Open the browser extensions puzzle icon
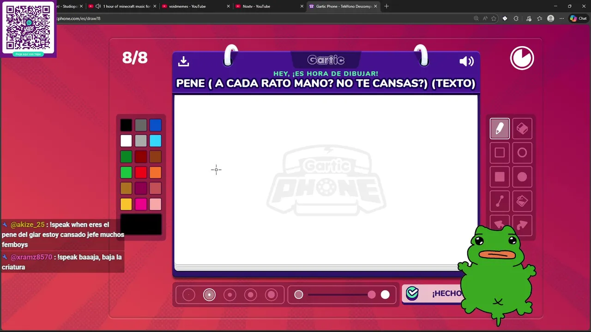The image size is (591, 332). pyautogui.click(x=516, y=18)
